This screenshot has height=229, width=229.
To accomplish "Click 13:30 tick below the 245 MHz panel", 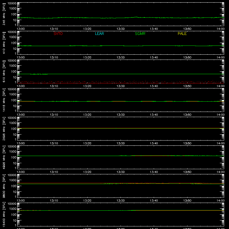I will [x=121, y=29].
